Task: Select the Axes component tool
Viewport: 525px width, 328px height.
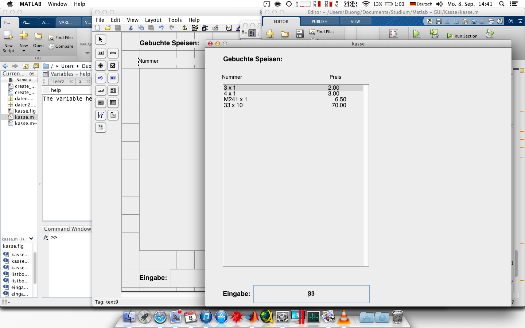Action: point(101,115)
